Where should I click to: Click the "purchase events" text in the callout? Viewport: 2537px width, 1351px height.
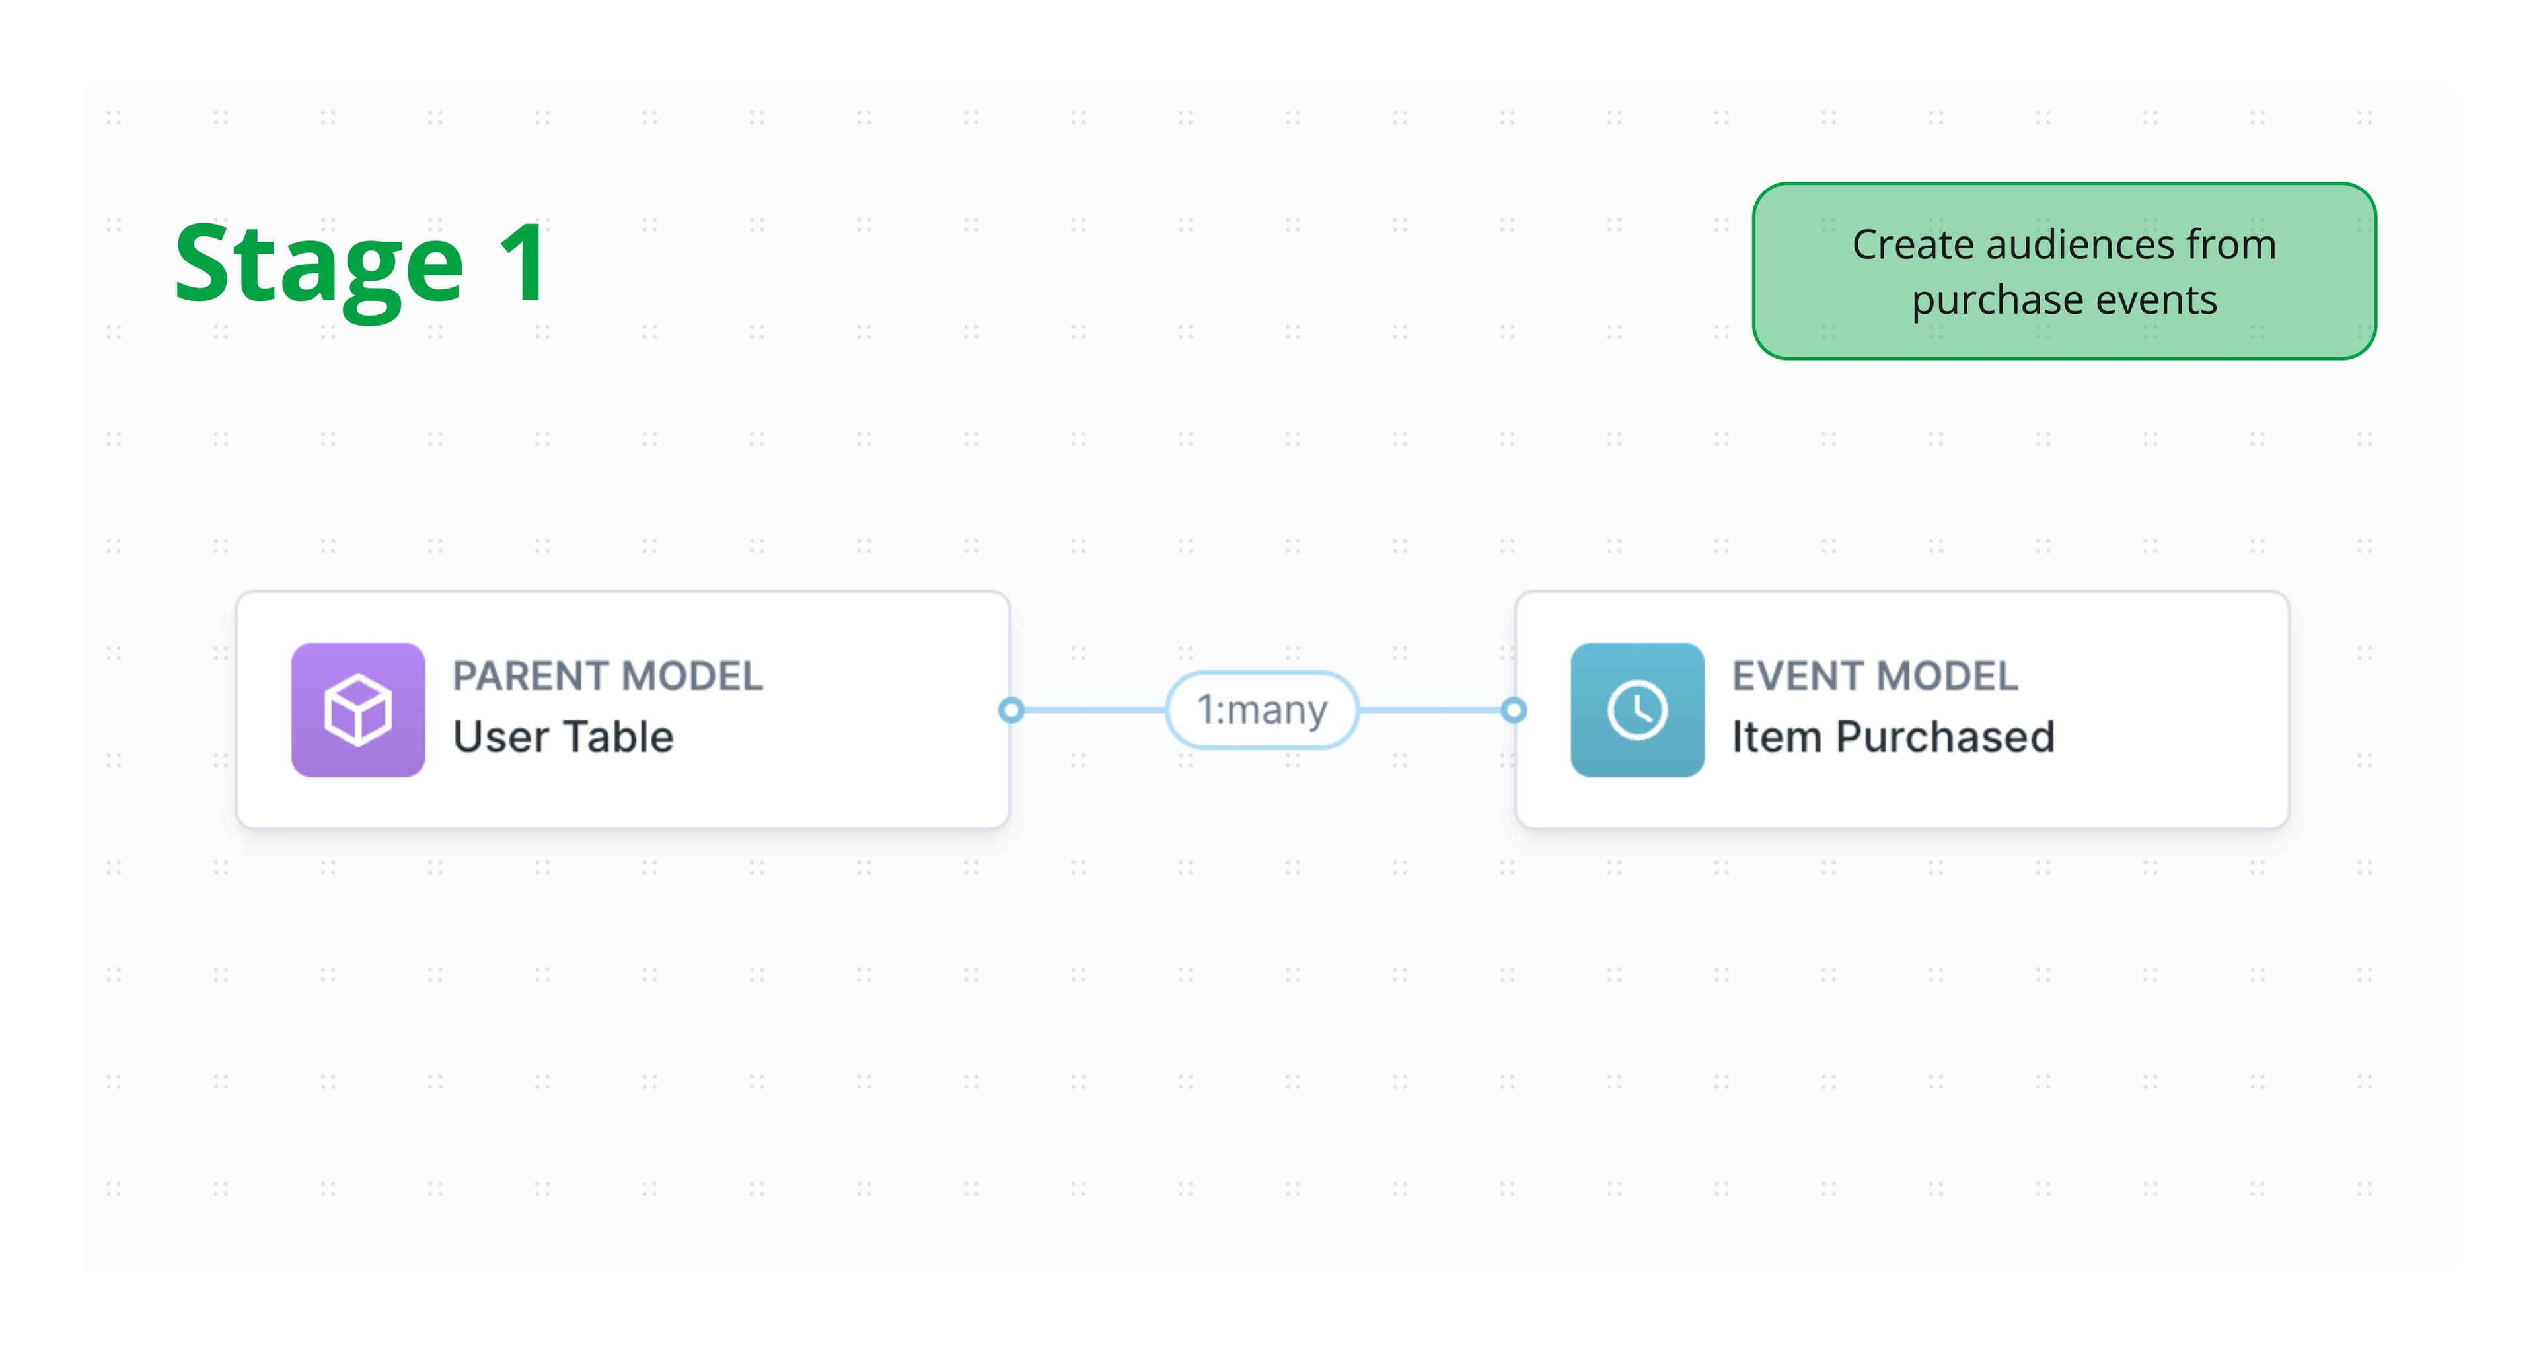pyautogui.click(x=2064, y=299)
